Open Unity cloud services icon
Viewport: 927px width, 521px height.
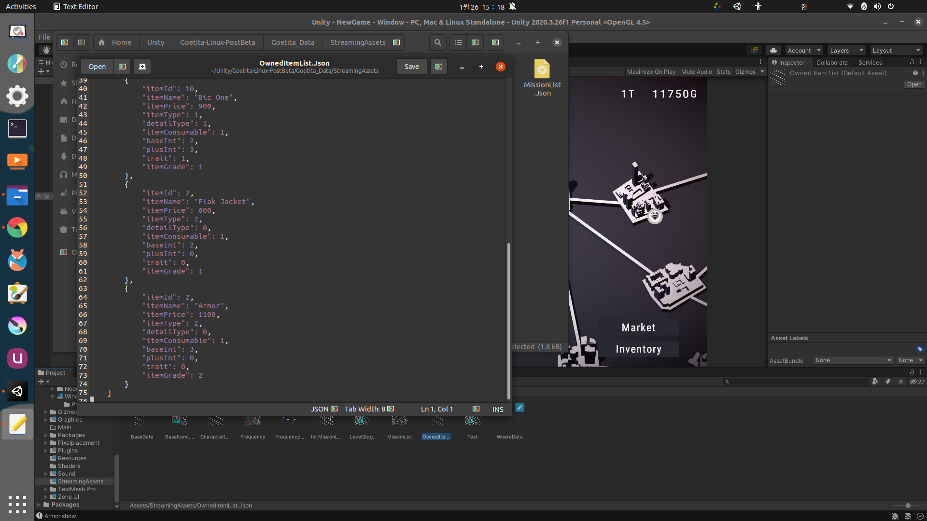click(773, 50)
